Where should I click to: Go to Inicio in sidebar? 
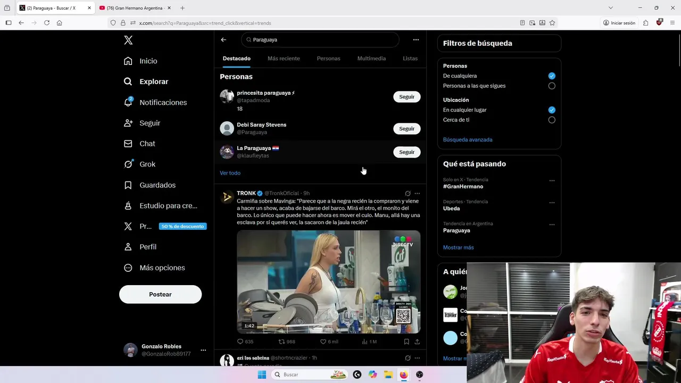coord(140,61)
